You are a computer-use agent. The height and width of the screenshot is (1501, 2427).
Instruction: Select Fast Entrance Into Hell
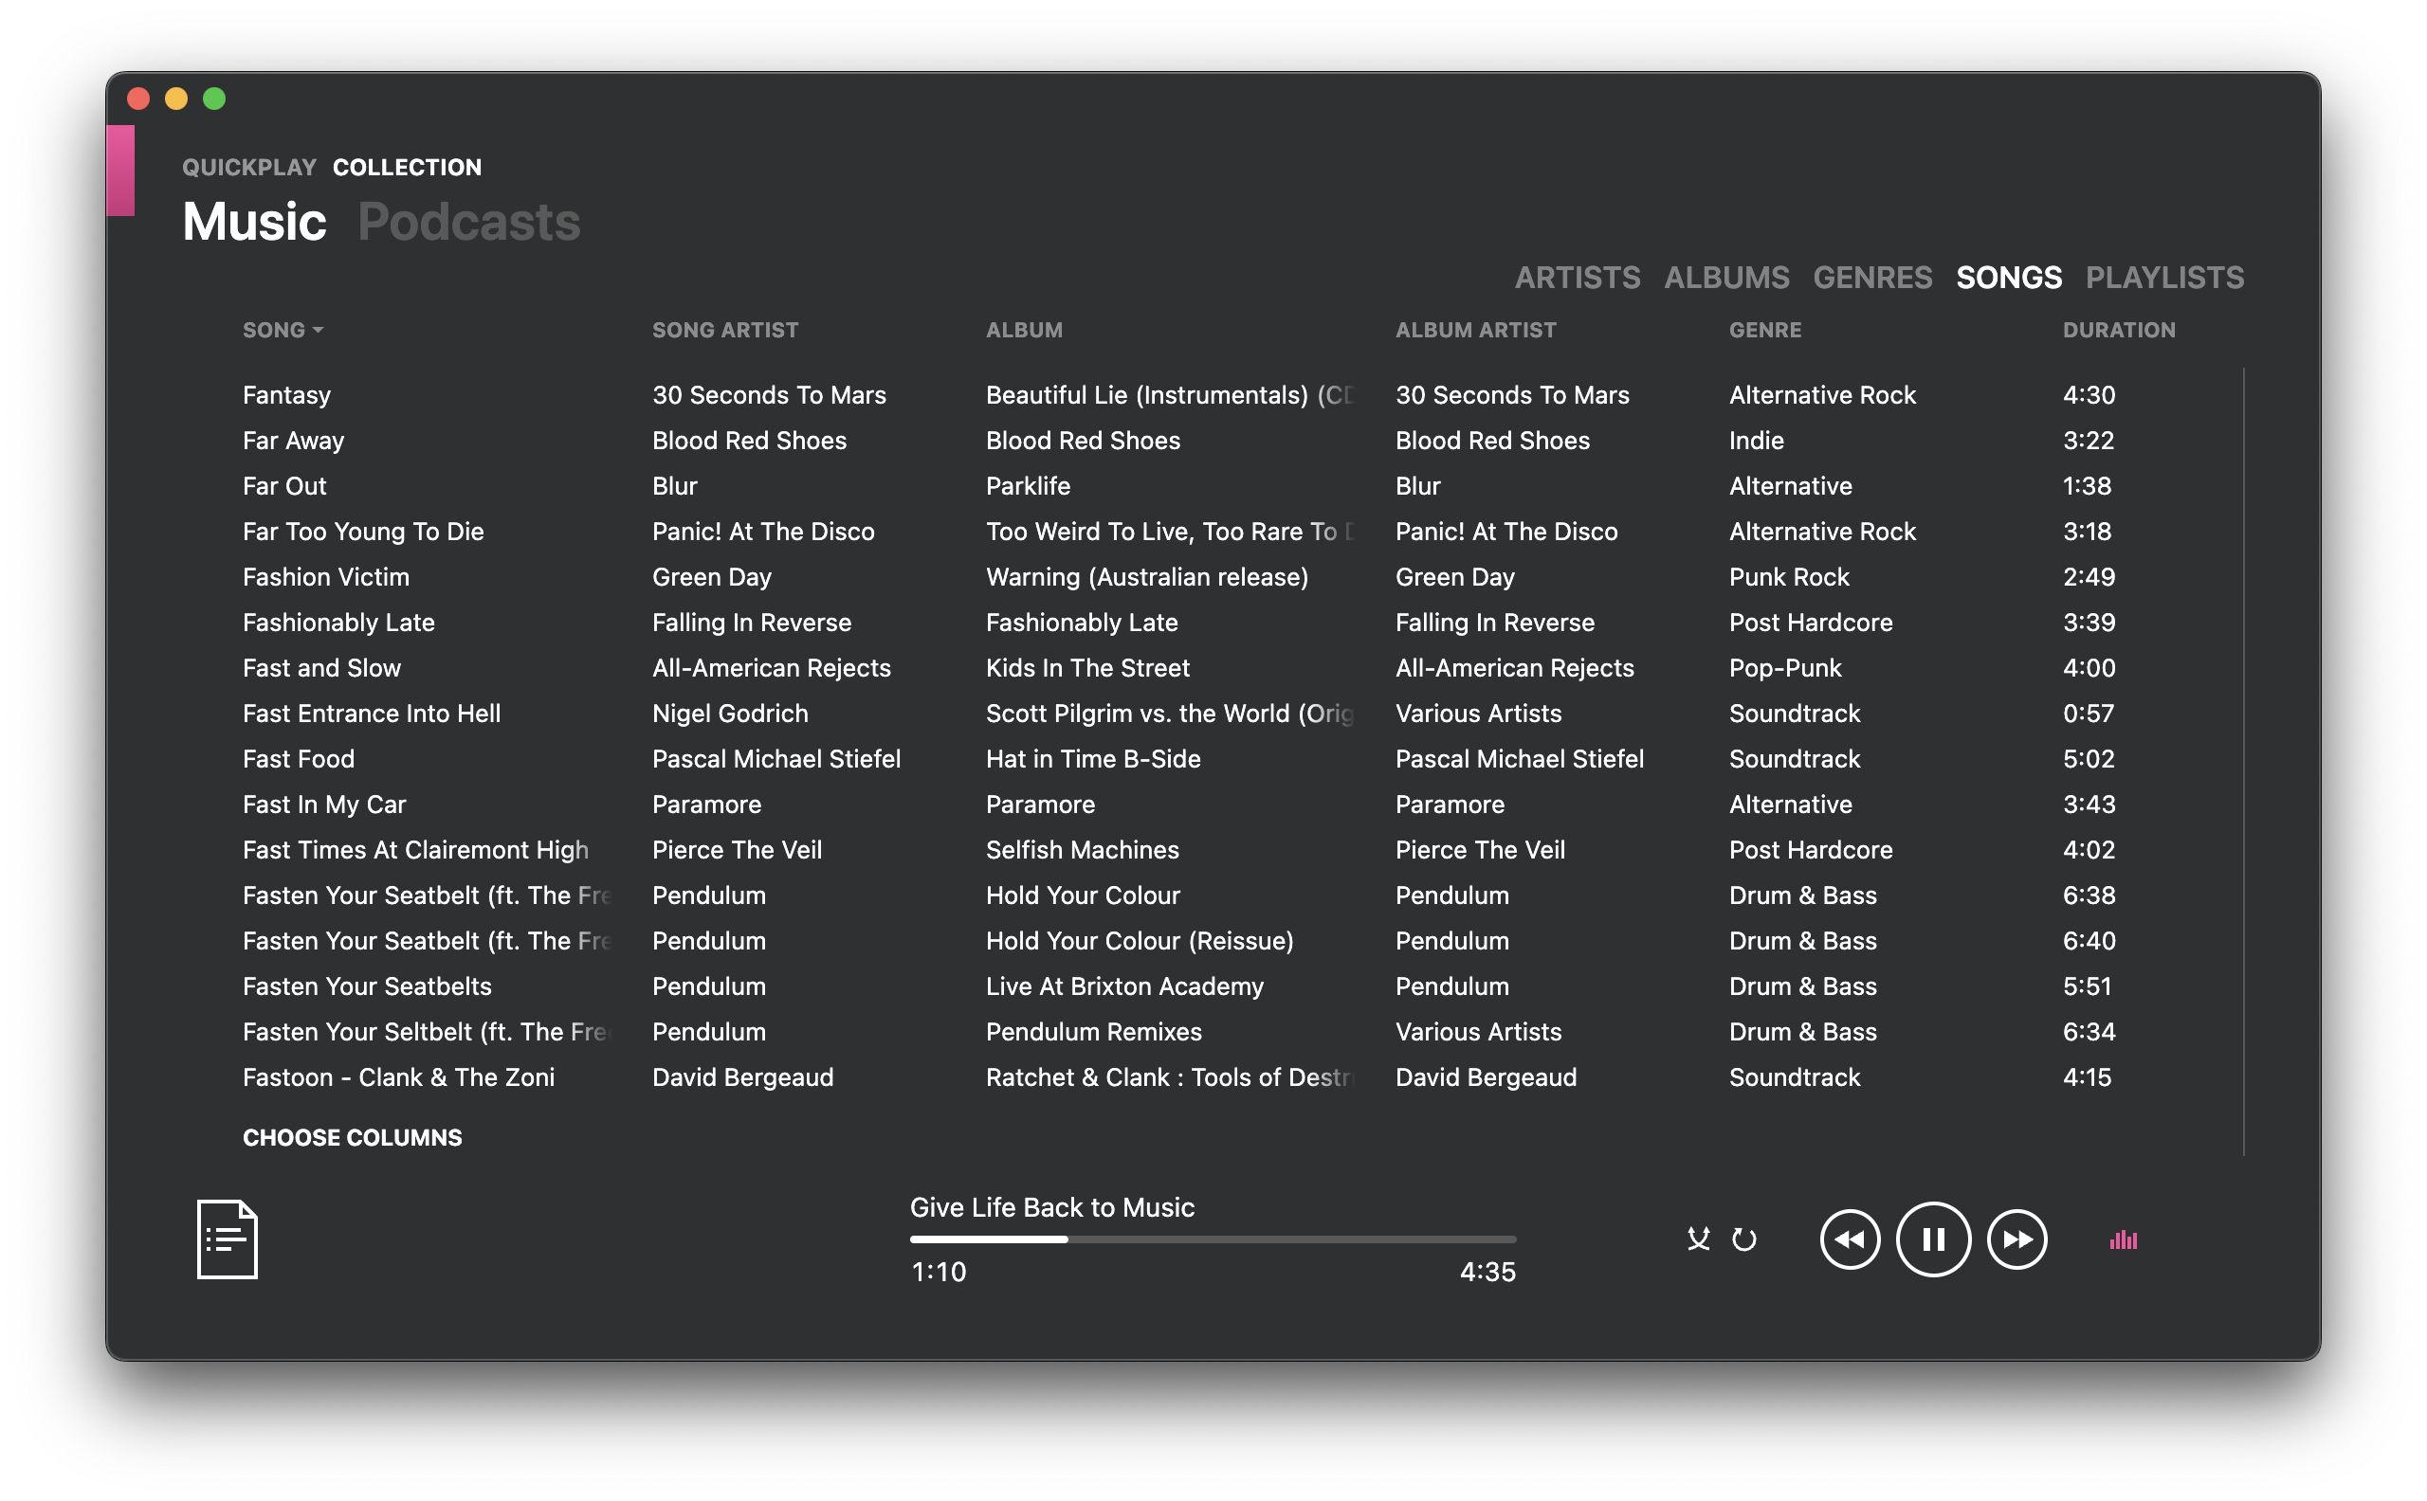[372, 714]
